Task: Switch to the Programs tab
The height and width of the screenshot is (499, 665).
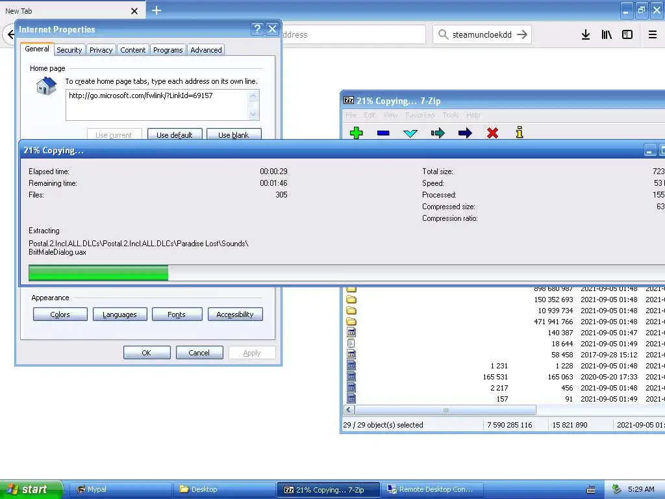Action: click(168, 49)
